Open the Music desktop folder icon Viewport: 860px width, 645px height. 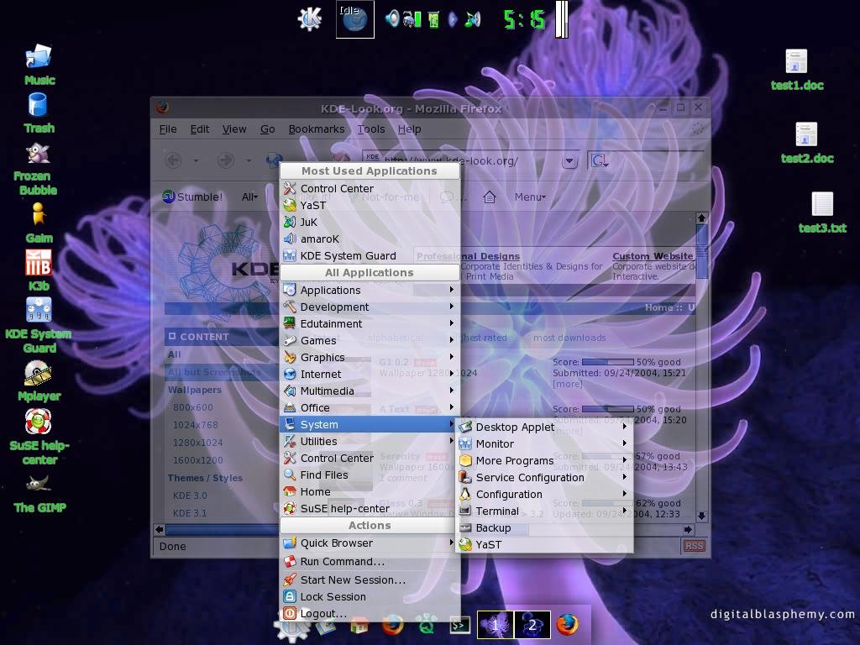[39, 56]
